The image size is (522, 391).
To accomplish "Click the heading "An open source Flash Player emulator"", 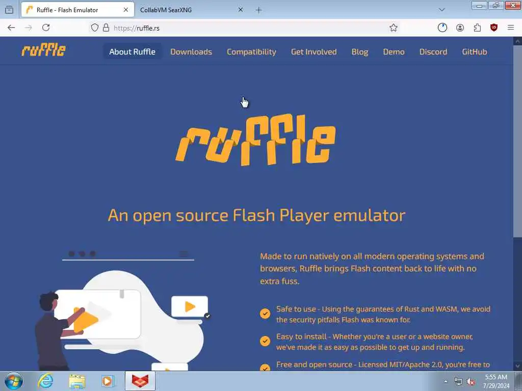I will (x=257, y=215).
